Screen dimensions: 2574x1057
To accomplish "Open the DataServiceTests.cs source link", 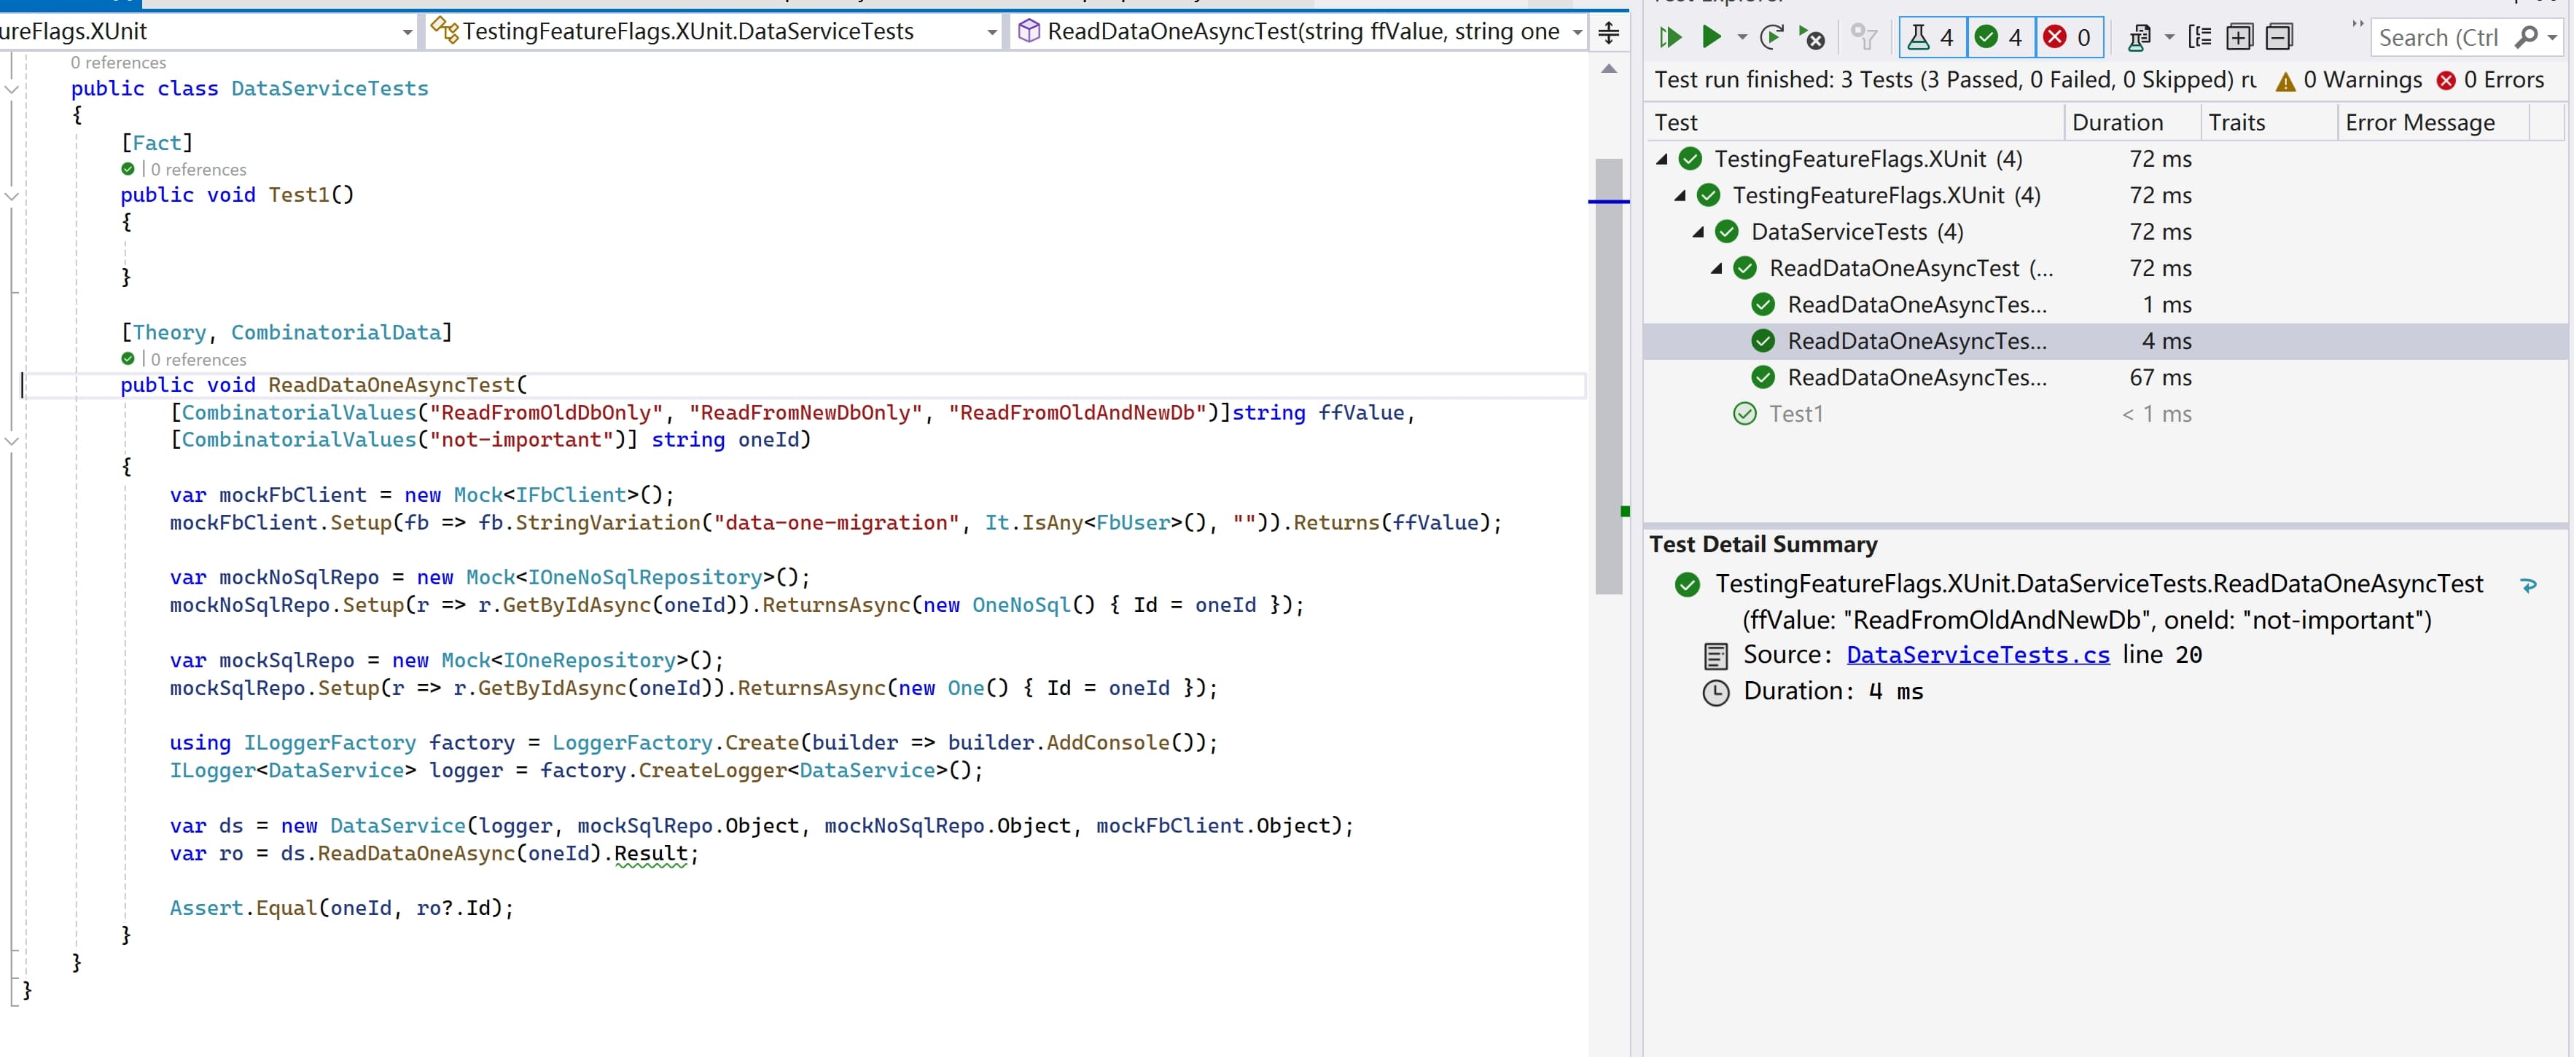I will 1978,655.
